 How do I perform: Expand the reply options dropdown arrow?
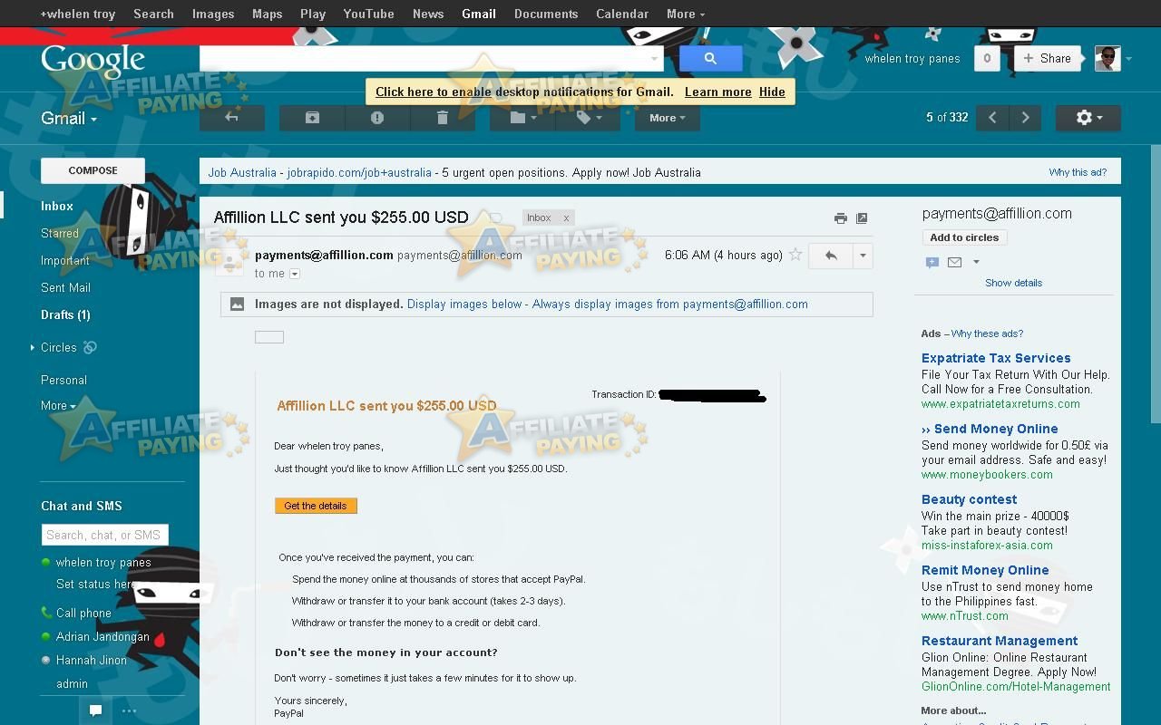(x=863, y=256)
